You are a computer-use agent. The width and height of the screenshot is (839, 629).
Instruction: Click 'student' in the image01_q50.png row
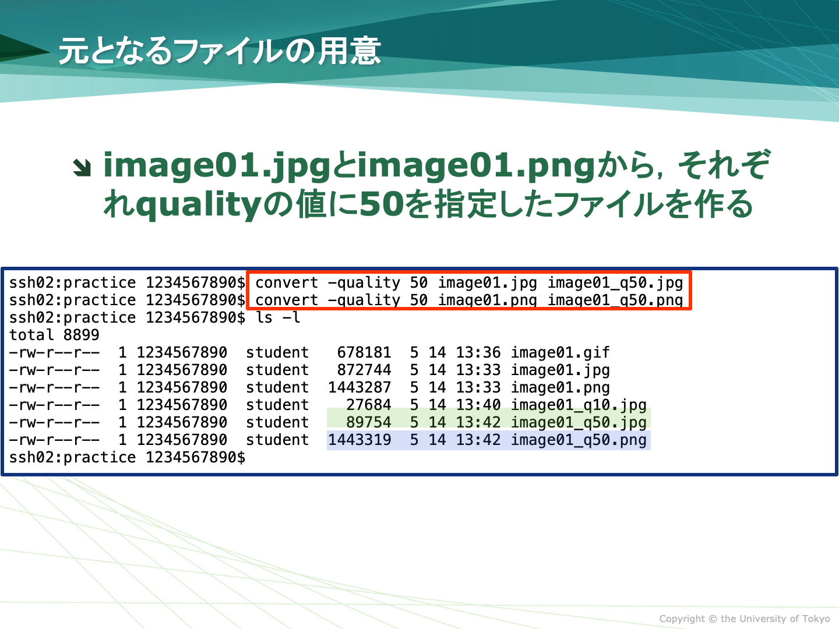click(277, 440)
